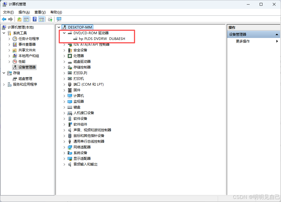The width and height of the screenshot is (281, 202).
Task: Select the 打印机 device category
Action: [78, 79]
